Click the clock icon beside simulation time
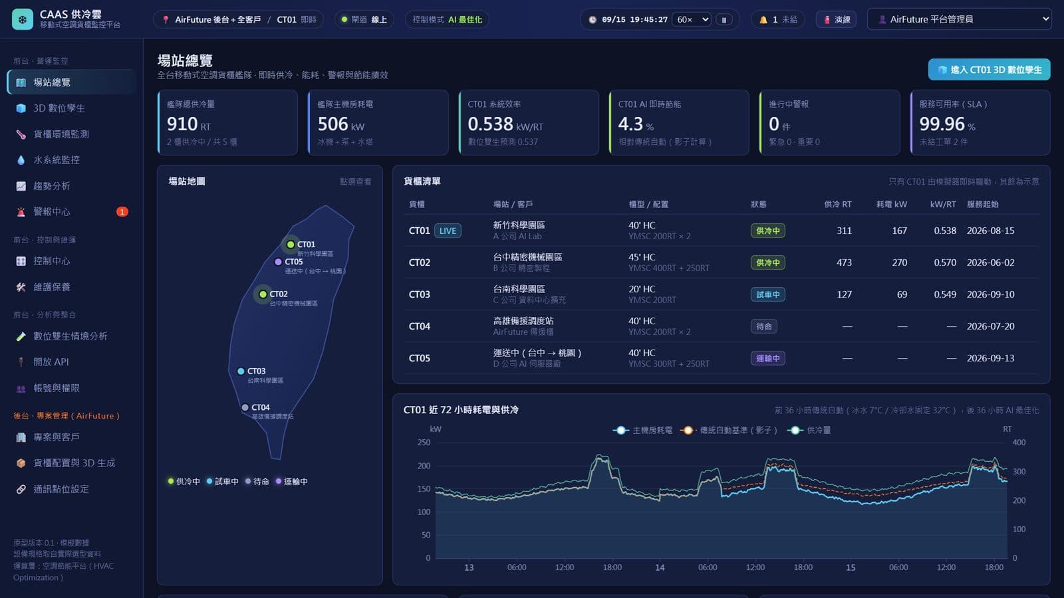The width and height of the screenshot is (1064, 598). pos(593,20)
